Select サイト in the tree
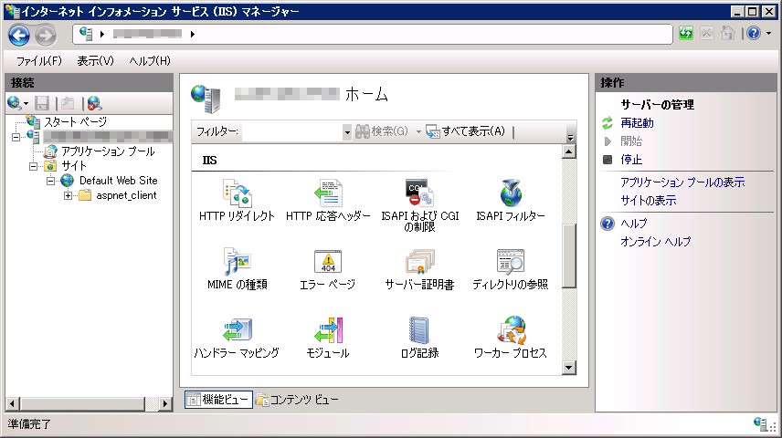Image resolution: width=782 pixels, height=438 pixels. [74, 166]
